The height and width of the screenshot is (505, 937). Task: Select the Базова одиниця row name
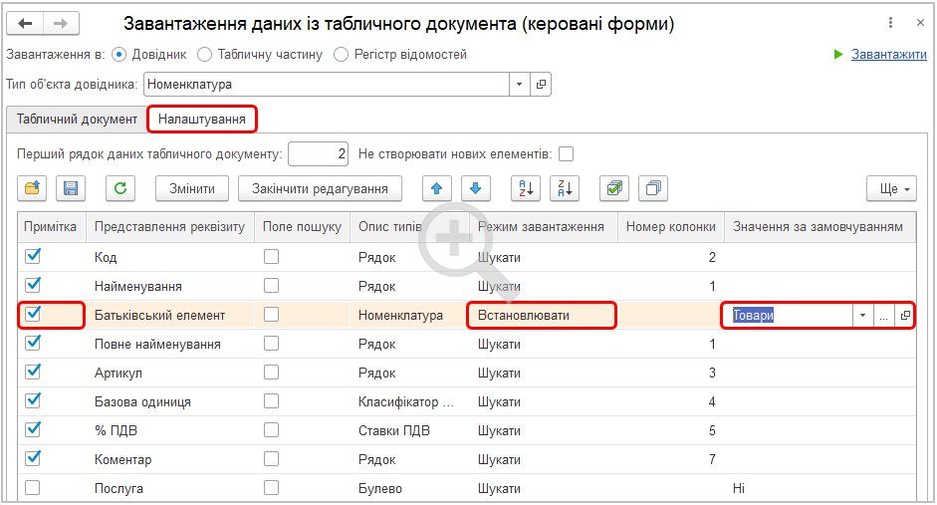[x=142, y=401]
